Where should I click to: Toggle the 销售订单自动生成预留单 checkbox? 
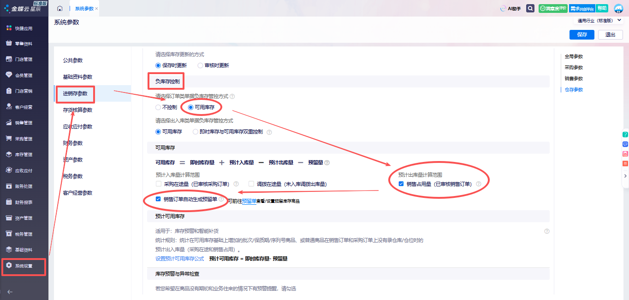pos(159,199)
